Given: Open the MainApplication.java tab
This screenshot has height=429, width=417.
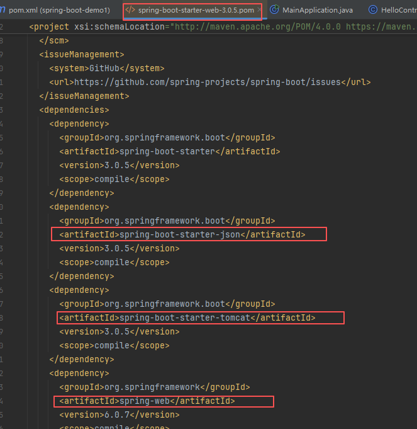Looking at the screenshot, I should point(318,11).
